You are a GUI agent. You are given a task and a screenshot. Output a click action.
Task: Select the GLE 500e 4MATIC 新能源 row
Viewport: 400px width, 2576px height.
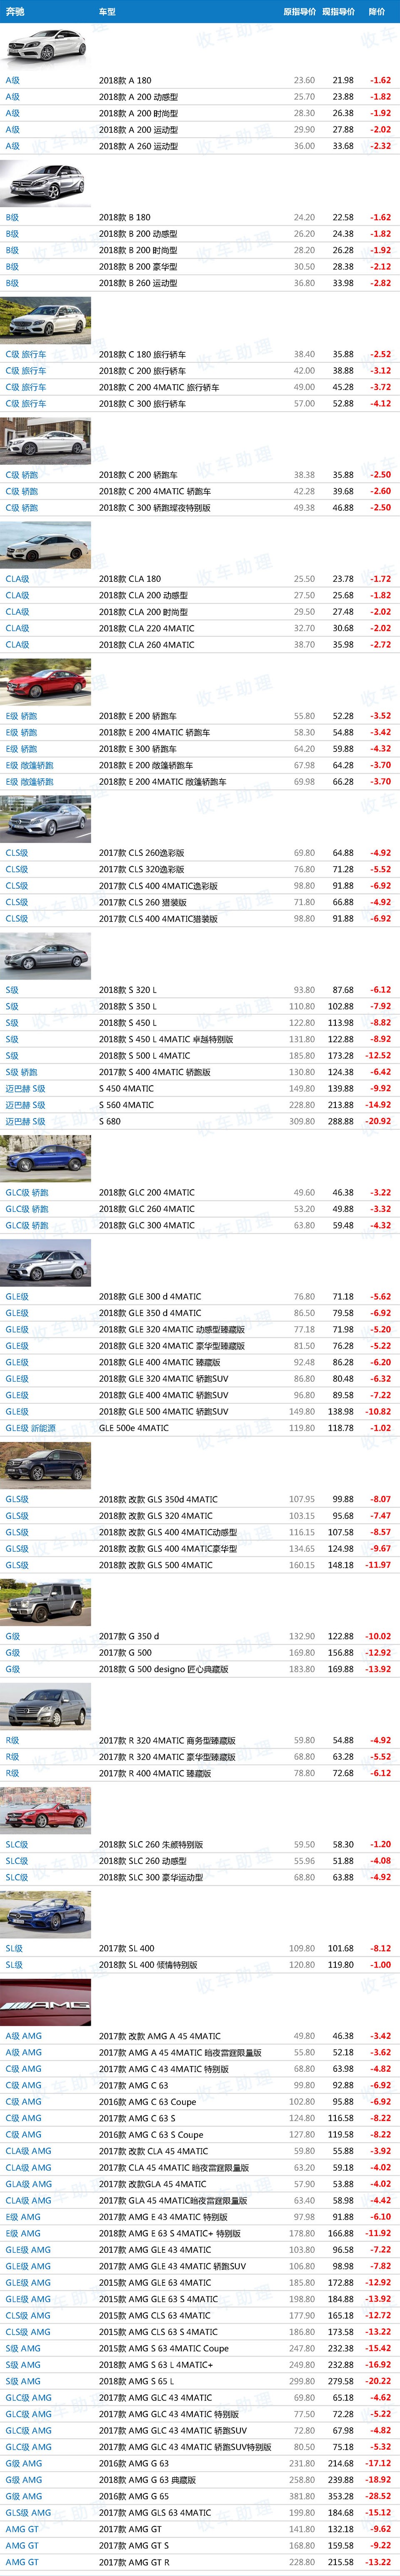200,1428
